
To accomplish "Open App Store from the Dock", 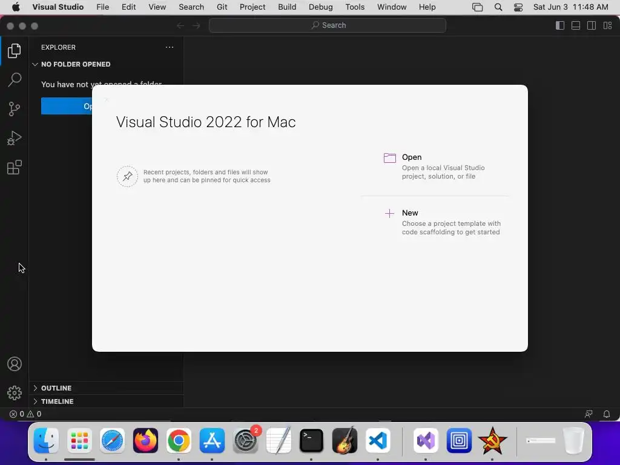I will pyautogui.click(x=212, y=441).
